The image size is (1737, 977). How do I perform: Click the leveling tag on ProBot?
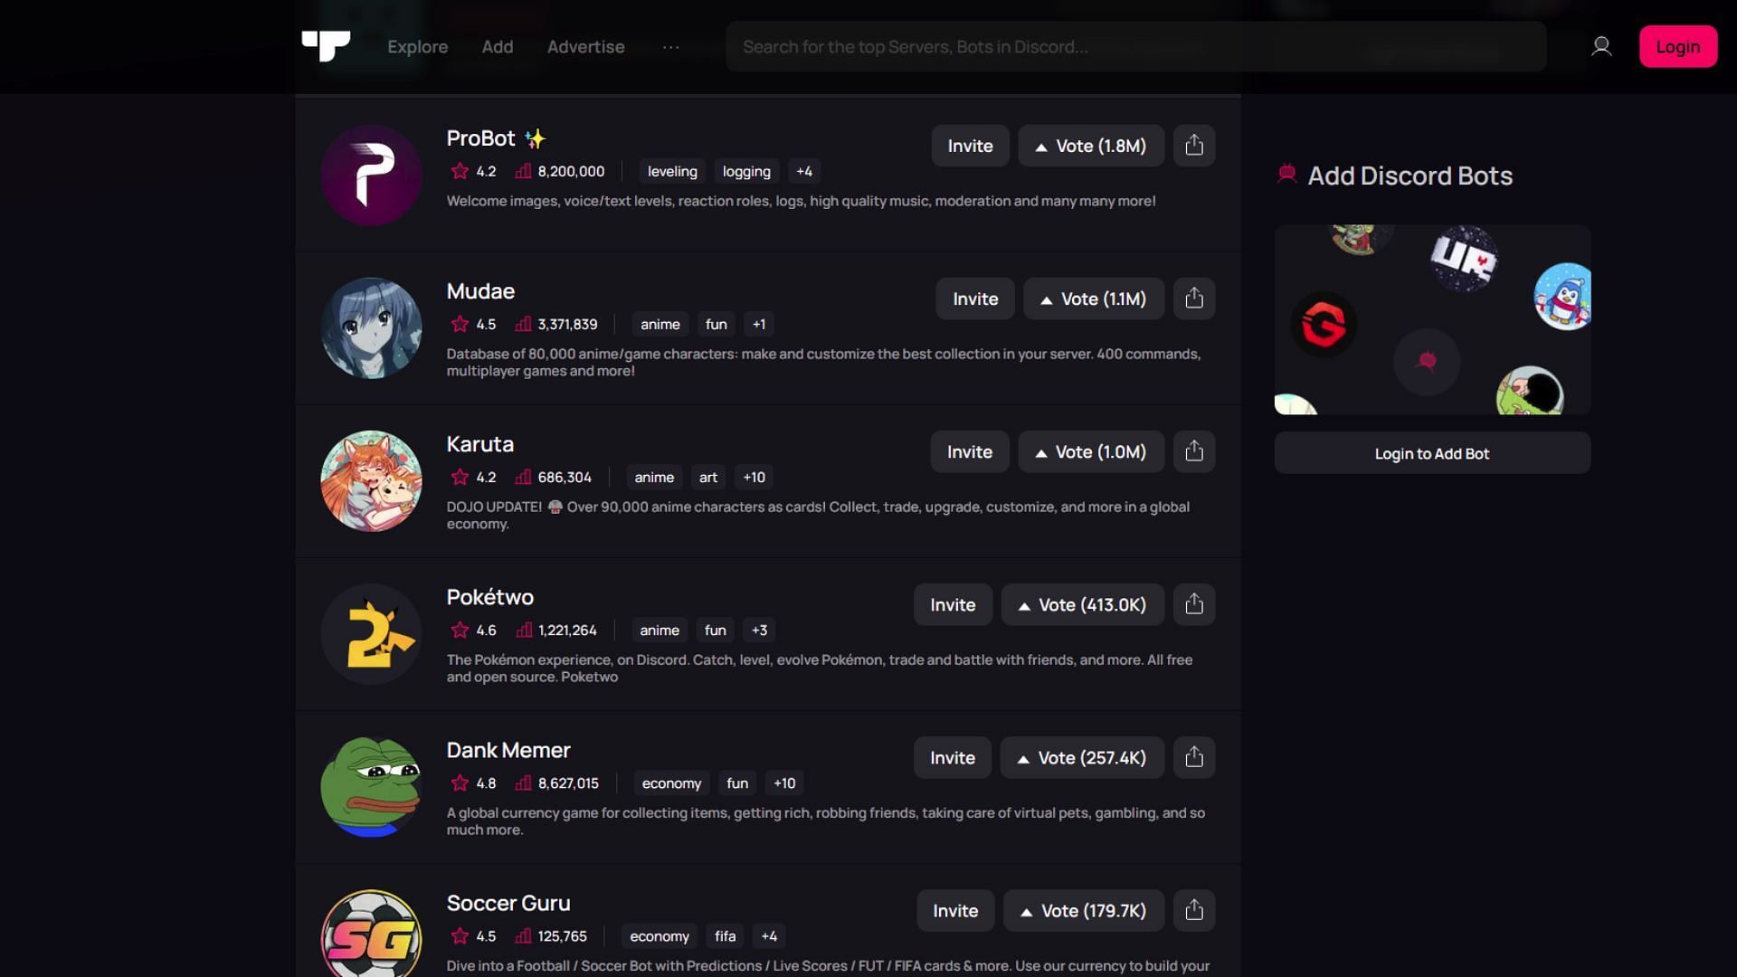pos(673,171)
